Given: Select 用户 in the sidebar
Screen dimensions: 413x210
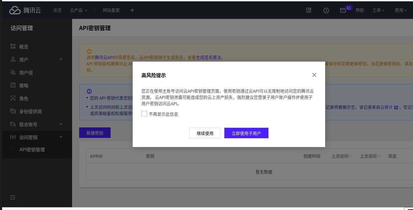Looking at the screenshot, I should (x=24, y=59).
